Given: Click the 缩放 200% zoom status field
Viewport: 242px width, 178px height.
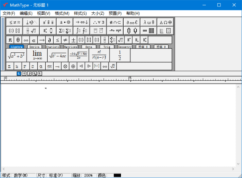Looking at the screenshot, I should (83, 175).
